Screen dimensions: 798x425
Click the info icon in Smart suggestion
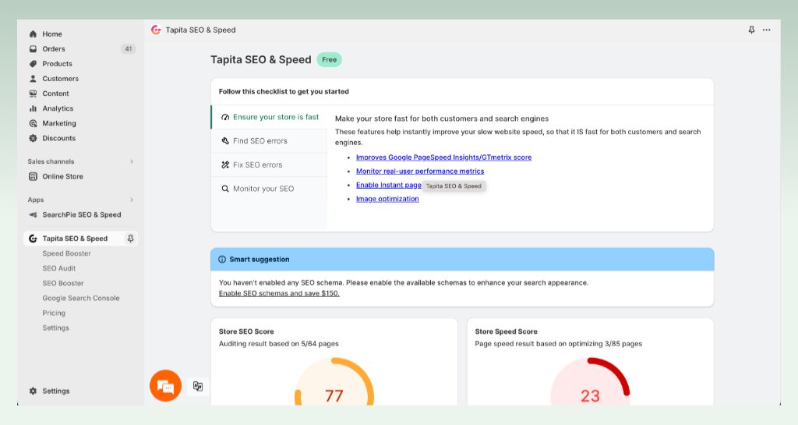pyautogui.click(x=222, y=260)
